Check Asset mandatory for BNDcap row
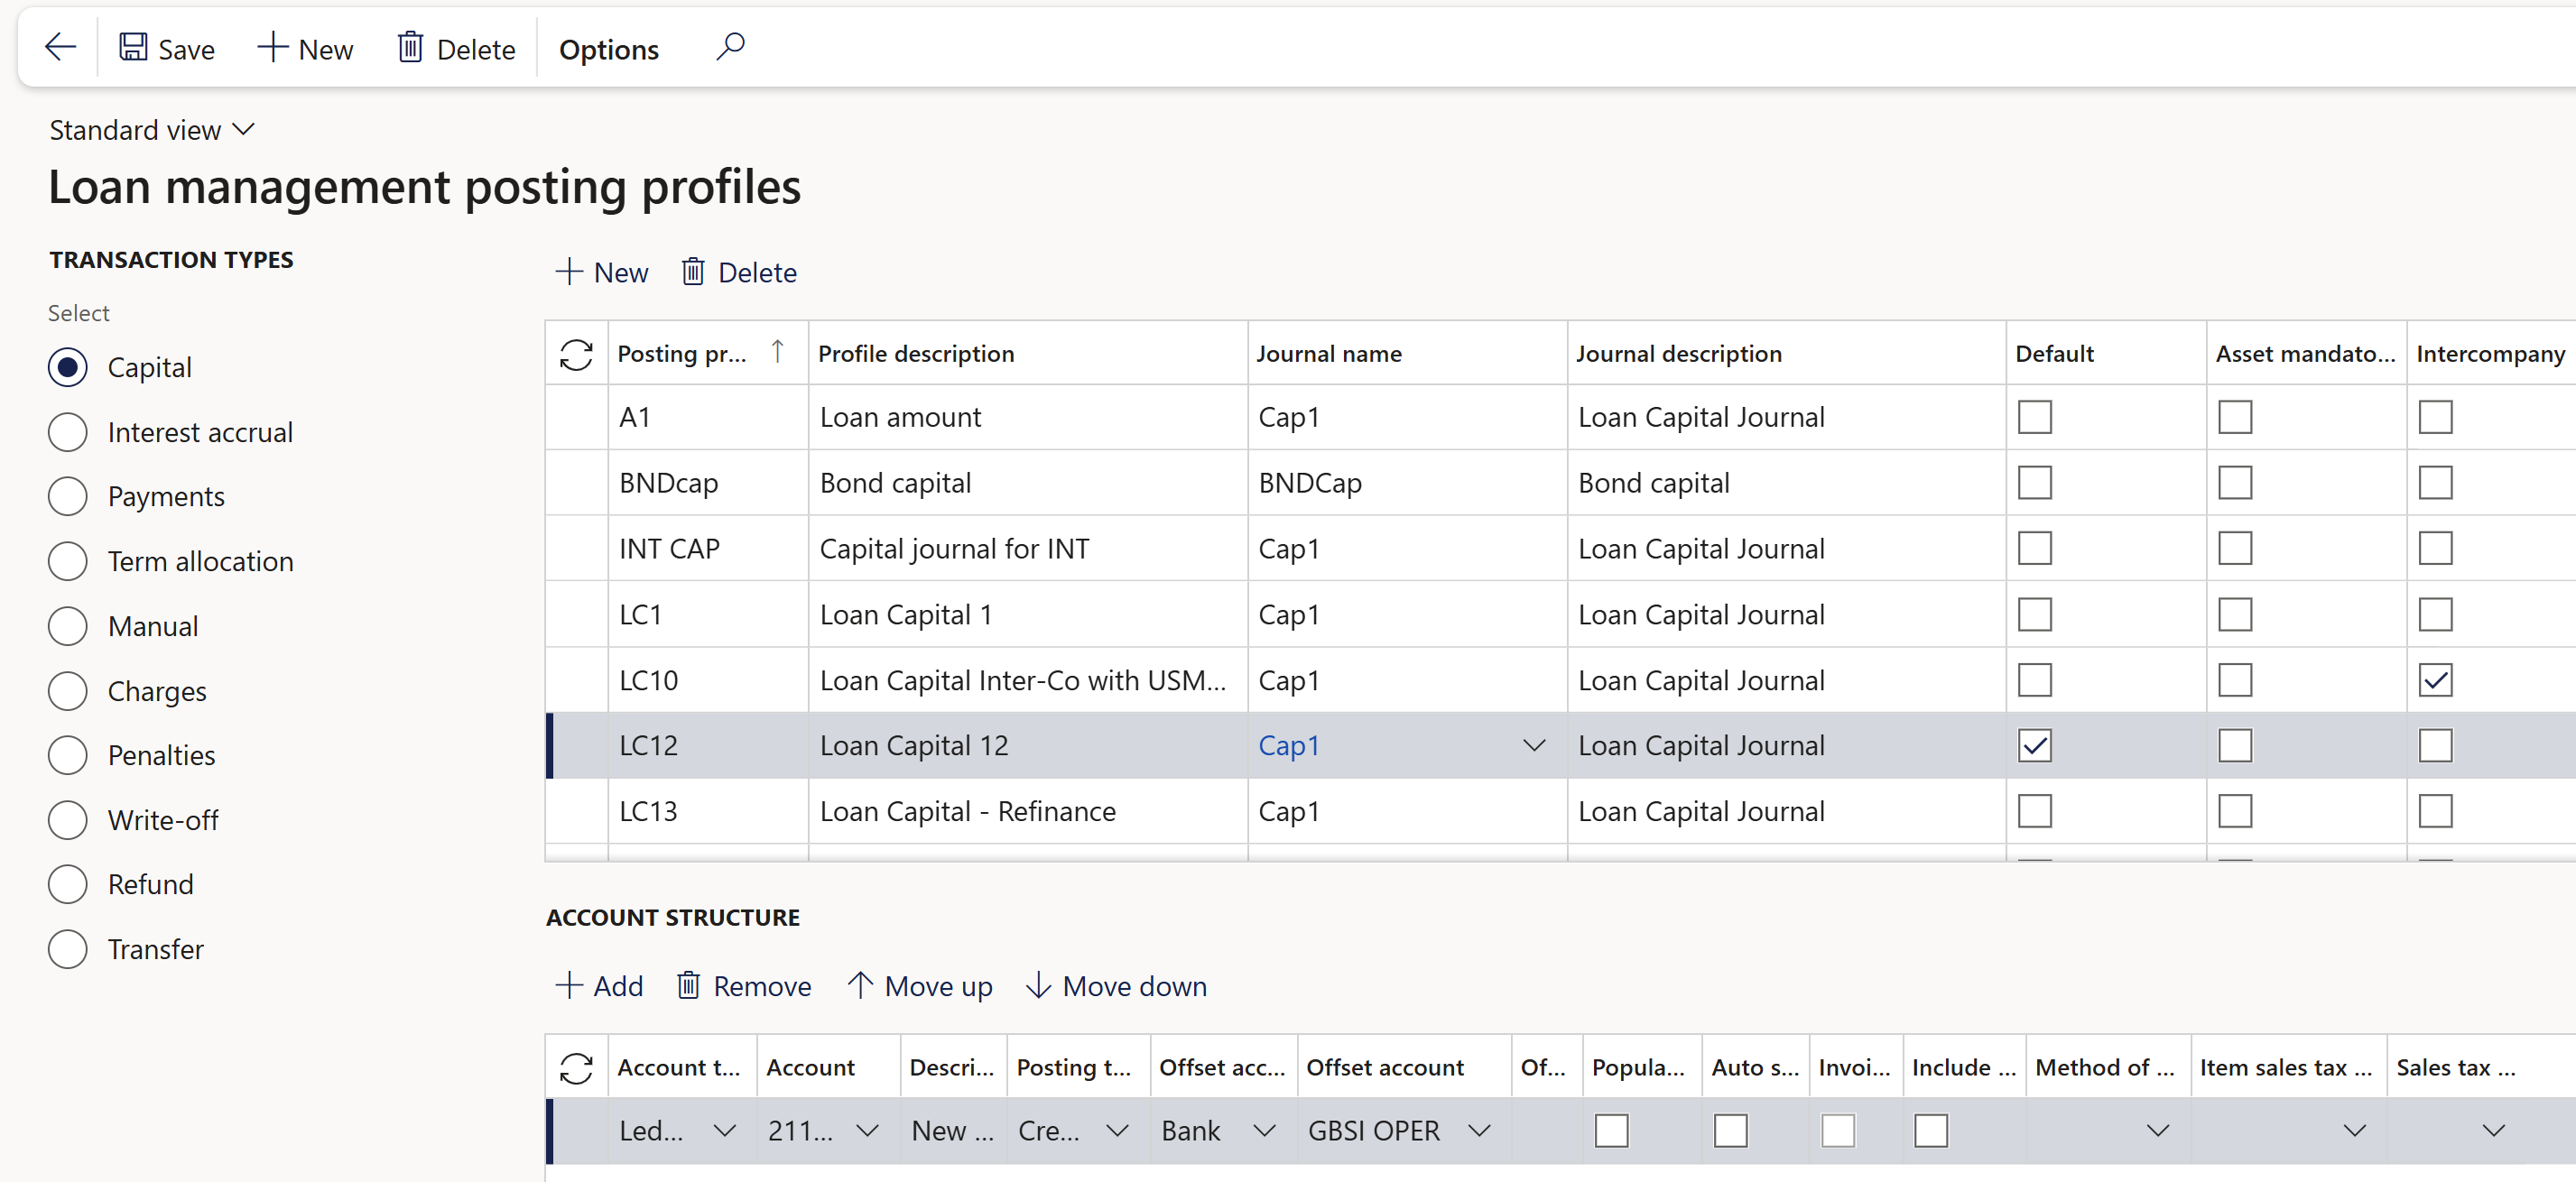2576x1182 pixels. 2235,483
